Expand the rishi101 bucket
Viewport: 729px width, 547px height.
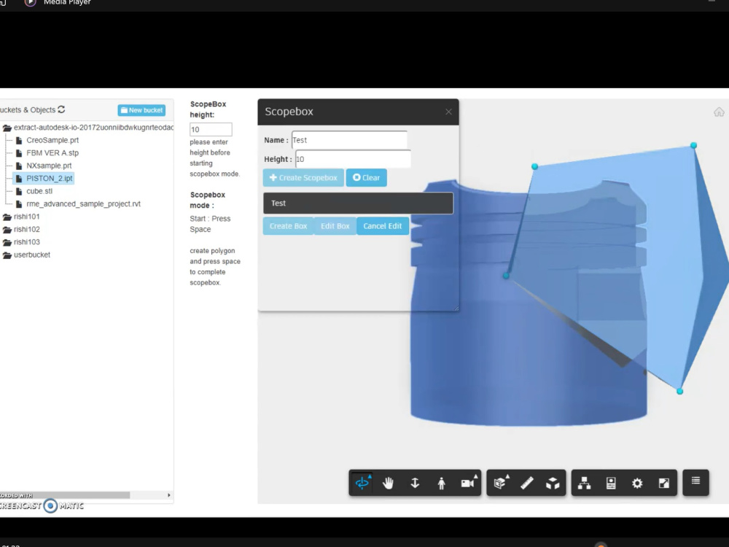click(x=7, y=217)
